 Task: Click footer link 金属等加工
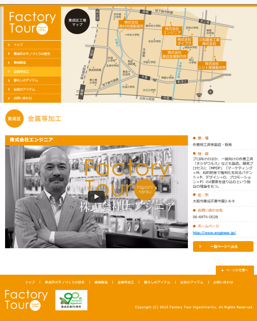[x=126, y=282]
